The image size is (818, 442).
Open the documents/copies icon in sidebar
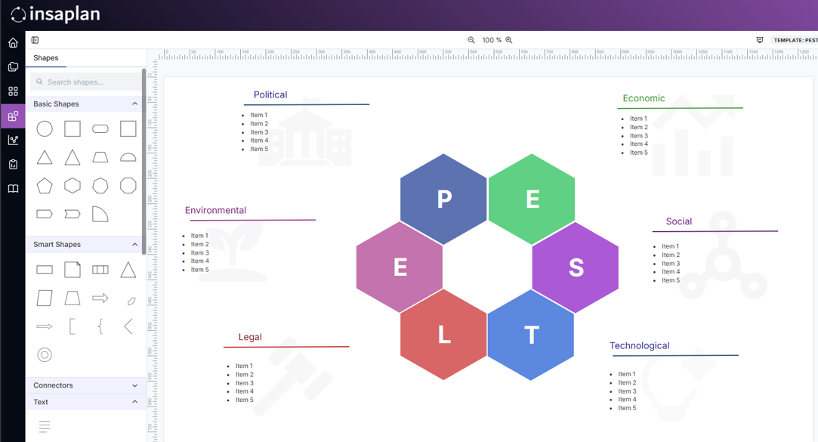tap(13, 66)
